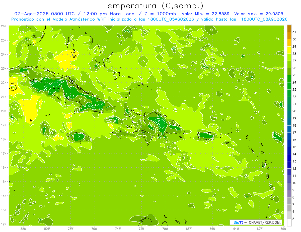Click the "76W" longitude axis label
Viewport: 301px width, 232px height.
point(94,229)
